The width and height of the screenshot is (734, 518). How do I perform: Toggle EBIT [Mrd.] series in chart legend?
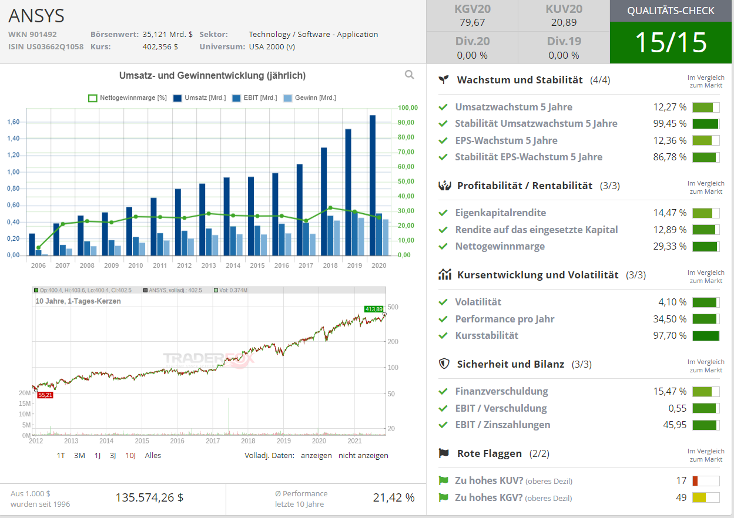point(254,98)
